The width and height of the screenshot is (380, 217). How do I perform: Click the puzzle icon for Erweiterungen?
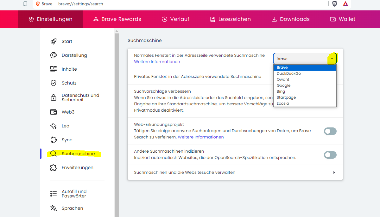point(54,167)
